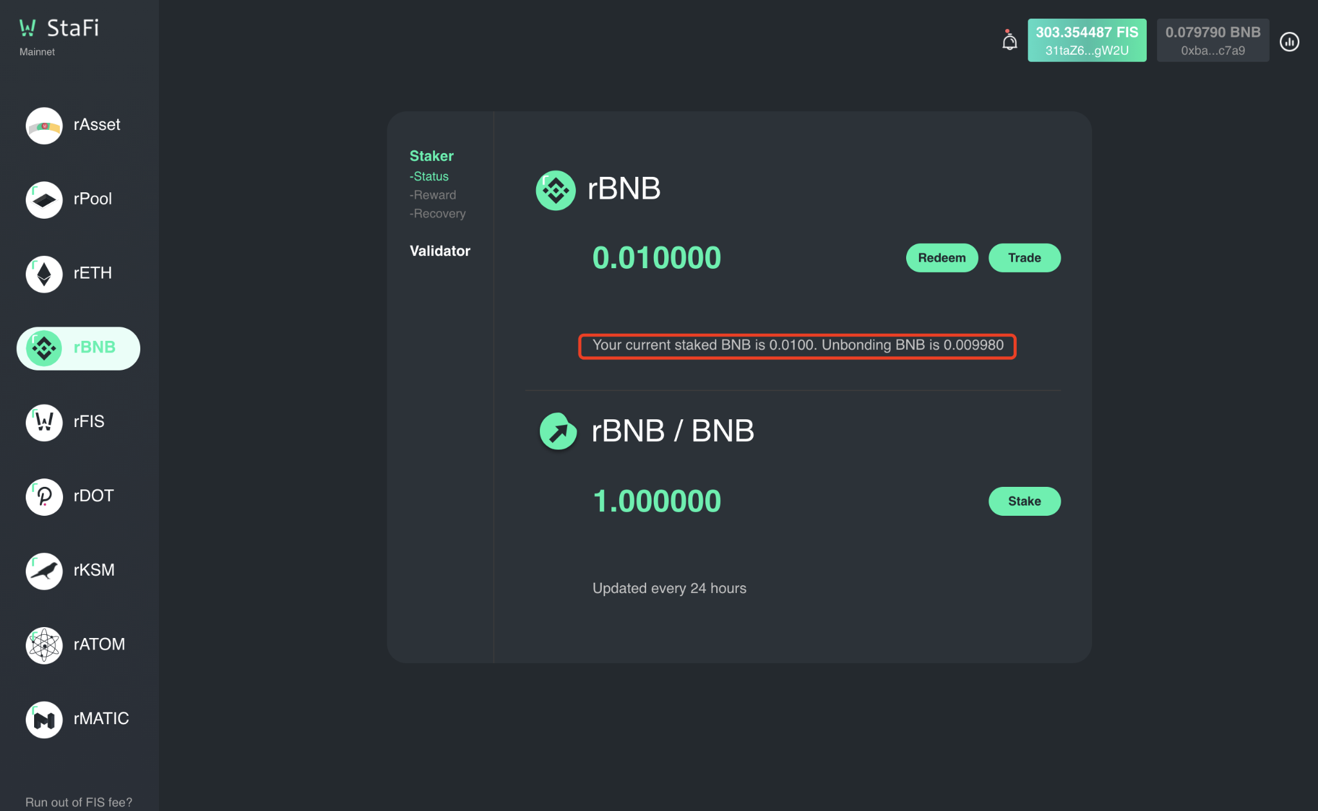Click the BNB wallet address box
The width and height of the screenshot is (1318, 811).
coord(1212,41)
